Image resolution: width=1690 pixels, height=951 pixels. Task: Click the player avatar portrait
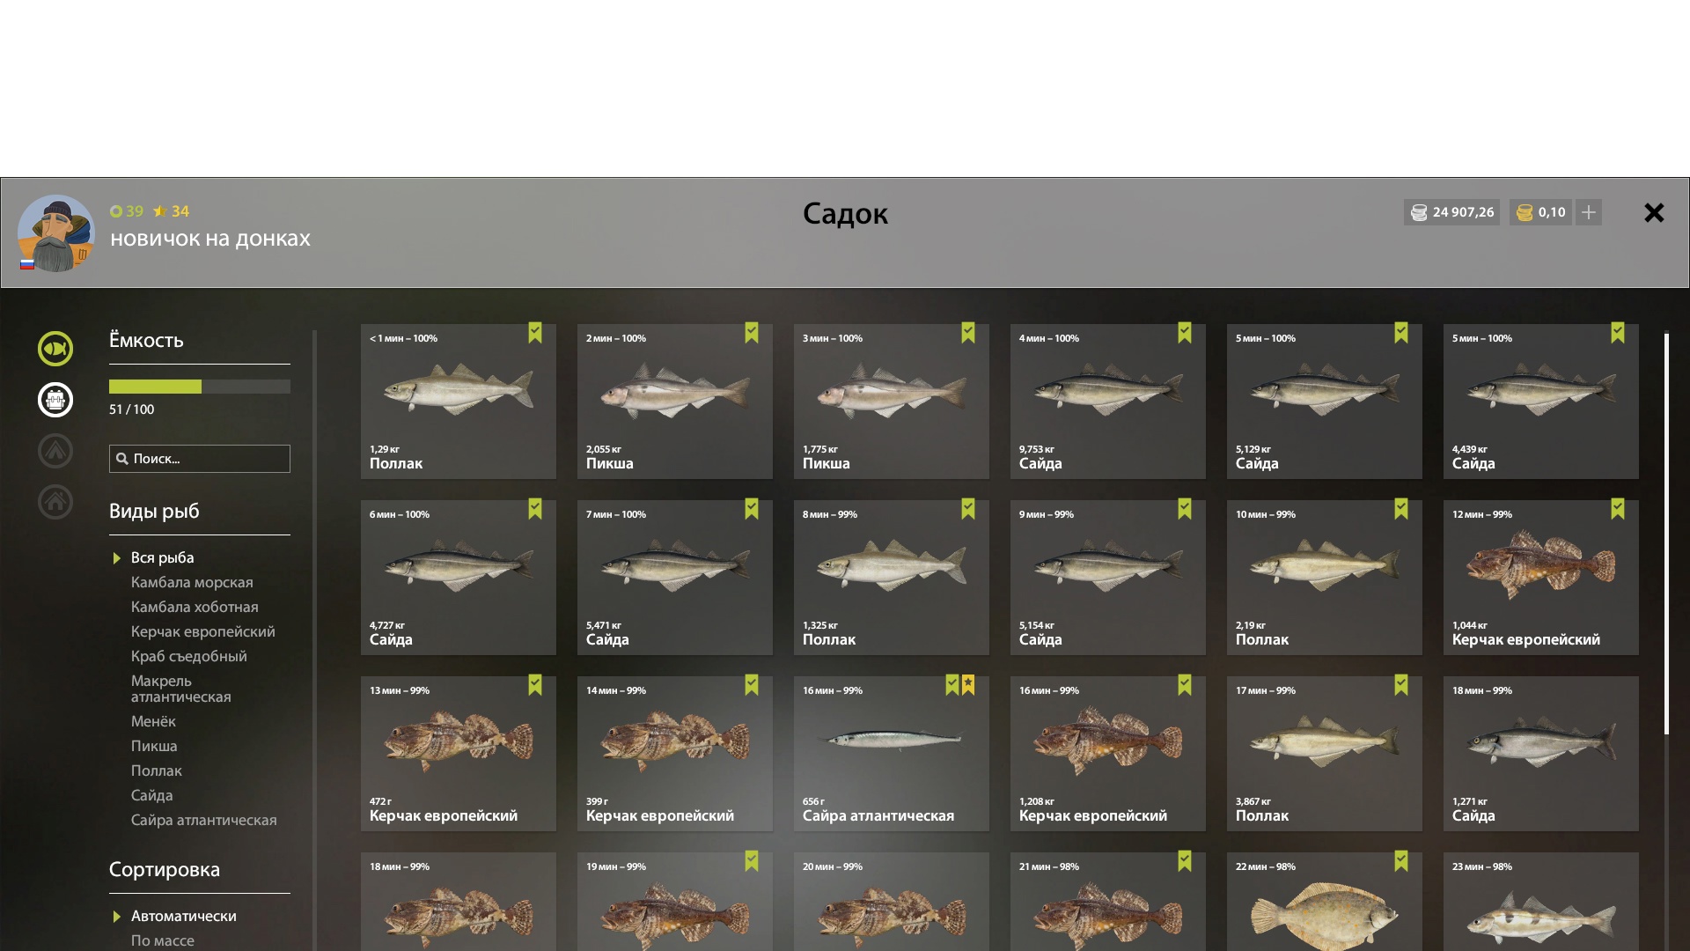coord(56,233)
